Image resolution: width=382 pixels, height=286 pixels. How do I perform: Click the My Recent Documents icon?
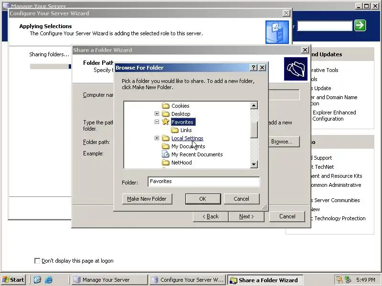166,154
